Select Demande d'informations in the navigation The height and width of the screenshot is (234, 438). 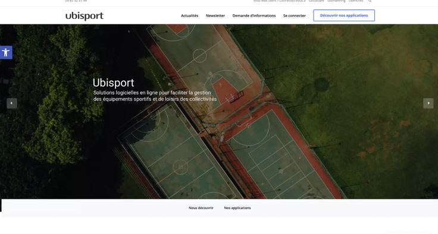[254, 15]
